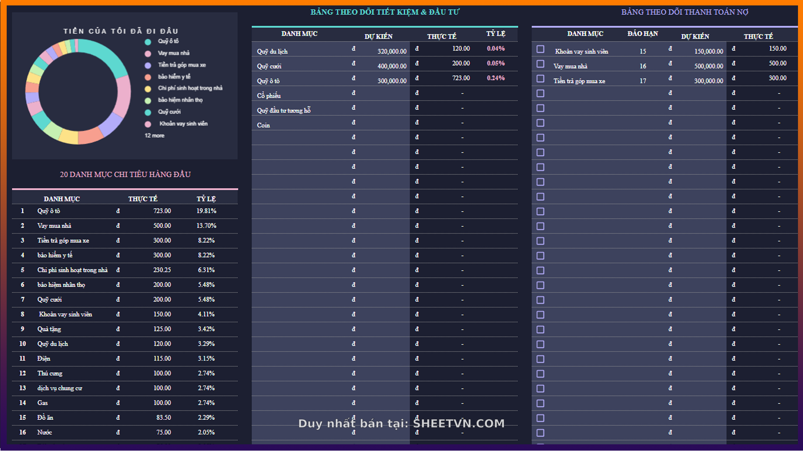Toggle the Tiền trả góp mua xe checkbox
803x451 pixels.
click(x=540, y=79)
